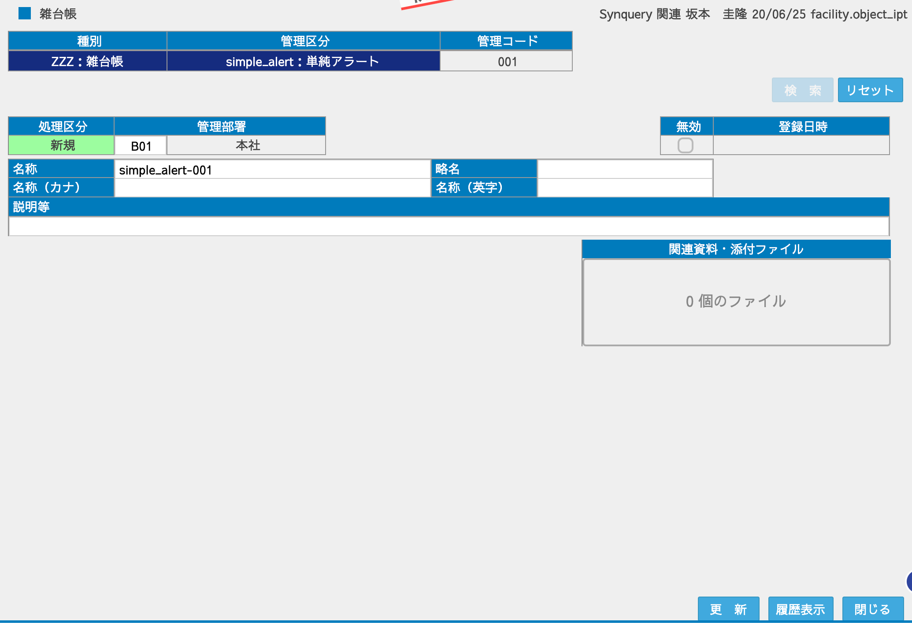The image size is (912, 623).
Task: Click the 閉じる button
Action: pos(873,609)
